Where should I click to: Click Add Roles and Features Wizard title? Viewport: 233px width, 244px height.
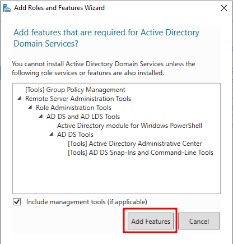tap(59, 8)
